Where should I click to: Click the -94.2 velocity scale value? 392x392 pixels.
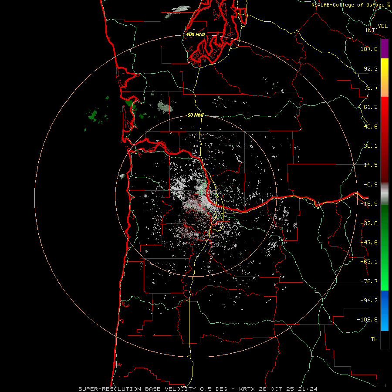point(369,301)
